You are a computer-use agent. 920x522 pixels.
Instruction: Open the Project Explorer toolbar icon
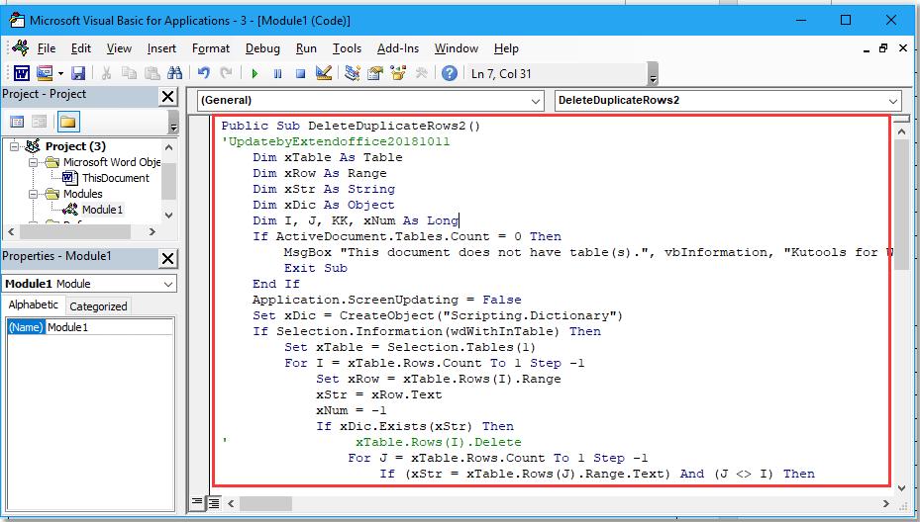pyautogui.click(x=352, y=73)
